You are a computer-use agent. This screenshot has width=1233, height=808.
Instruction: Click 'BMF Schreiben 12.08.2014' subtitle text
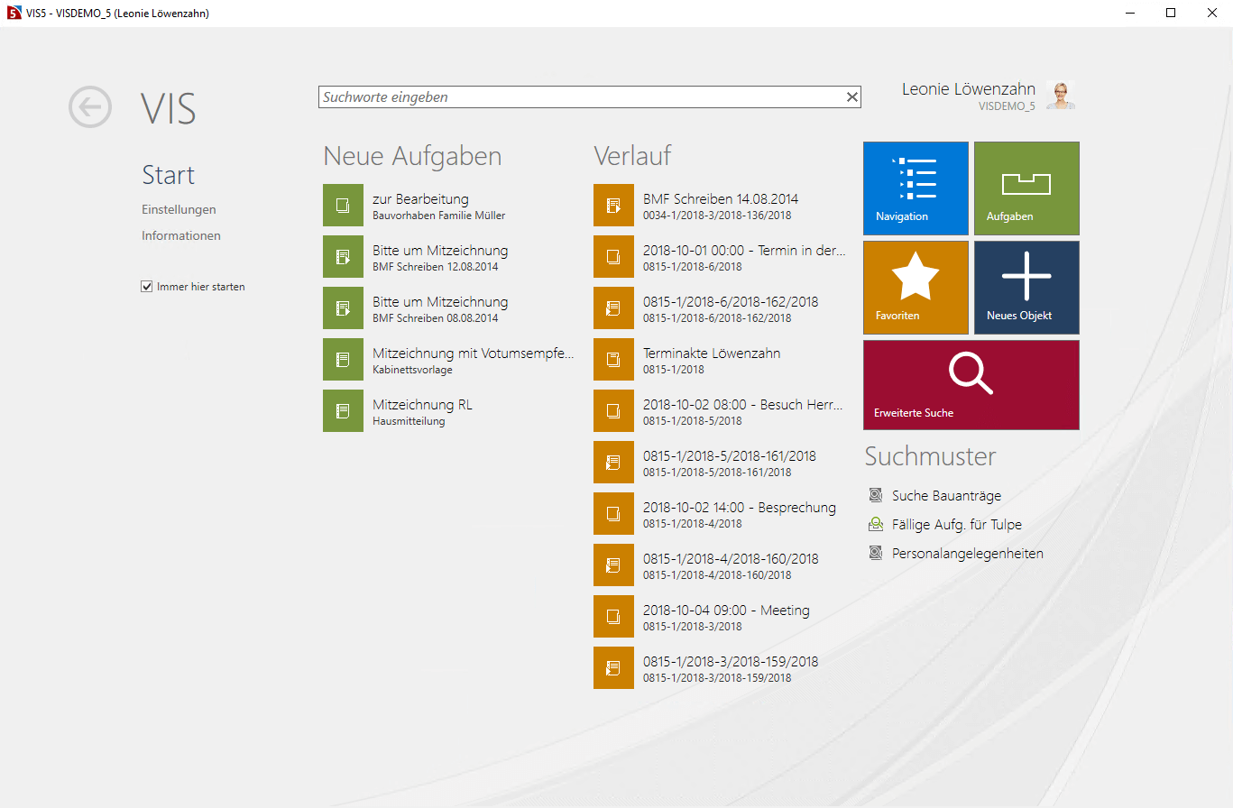coord(435,267)
